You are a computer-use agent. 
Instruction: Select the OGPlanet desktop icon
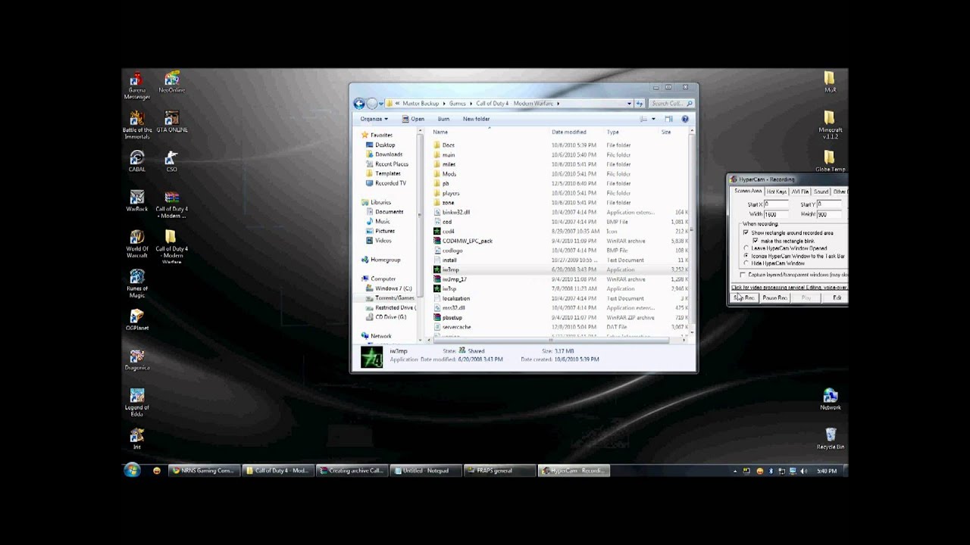click(136, 319)
